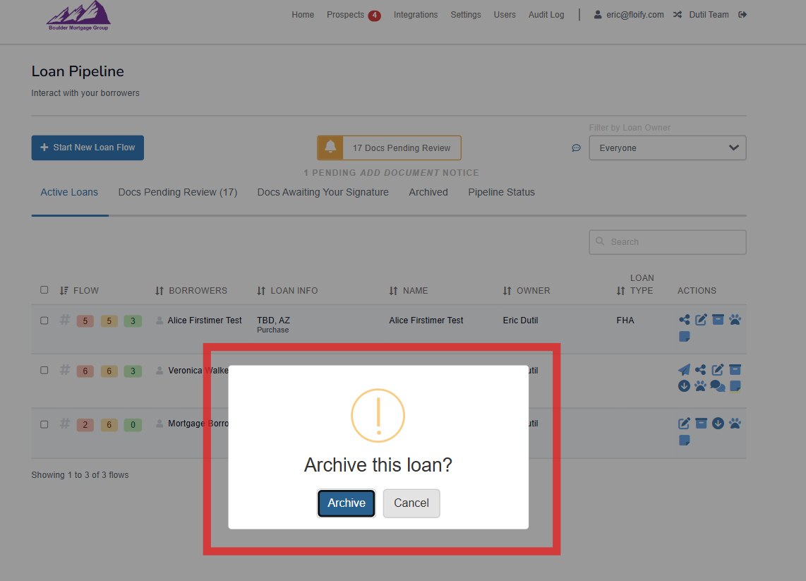806x581 pixels.
Task: Click the archive box icon in Veronica's row
Action: 735,369
